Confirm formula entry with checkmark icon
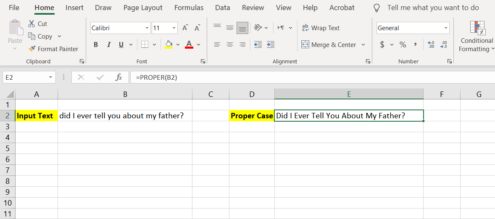This screenshot has width=495, height=219. pos(100,77)
